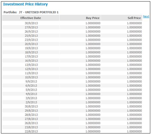Select the 13/9/2013 date cell
The height and width of the screenshot is (134, 151).
pyautogui.click(x=31, y=65)
